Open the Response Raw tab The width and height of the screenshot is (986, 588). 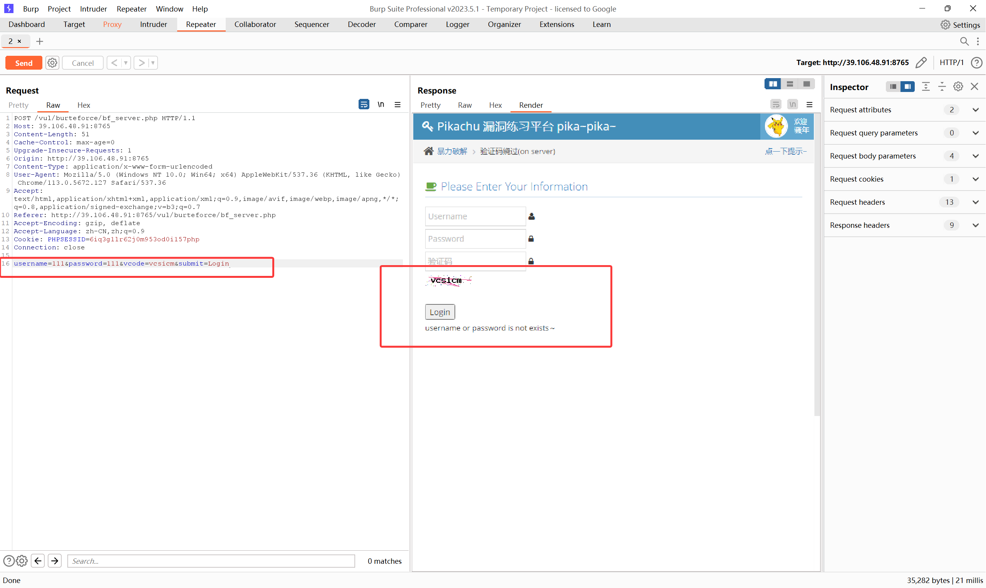click(x=464, y=105)
